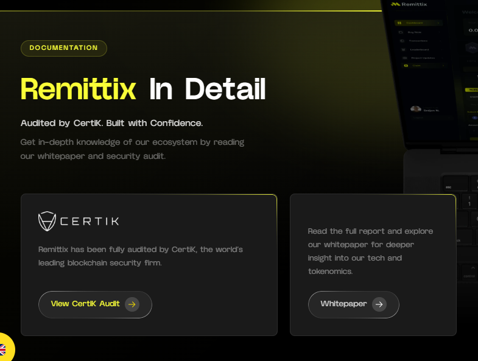Click 'Remittix has been fully audited' paragraph

pos(141,256)
